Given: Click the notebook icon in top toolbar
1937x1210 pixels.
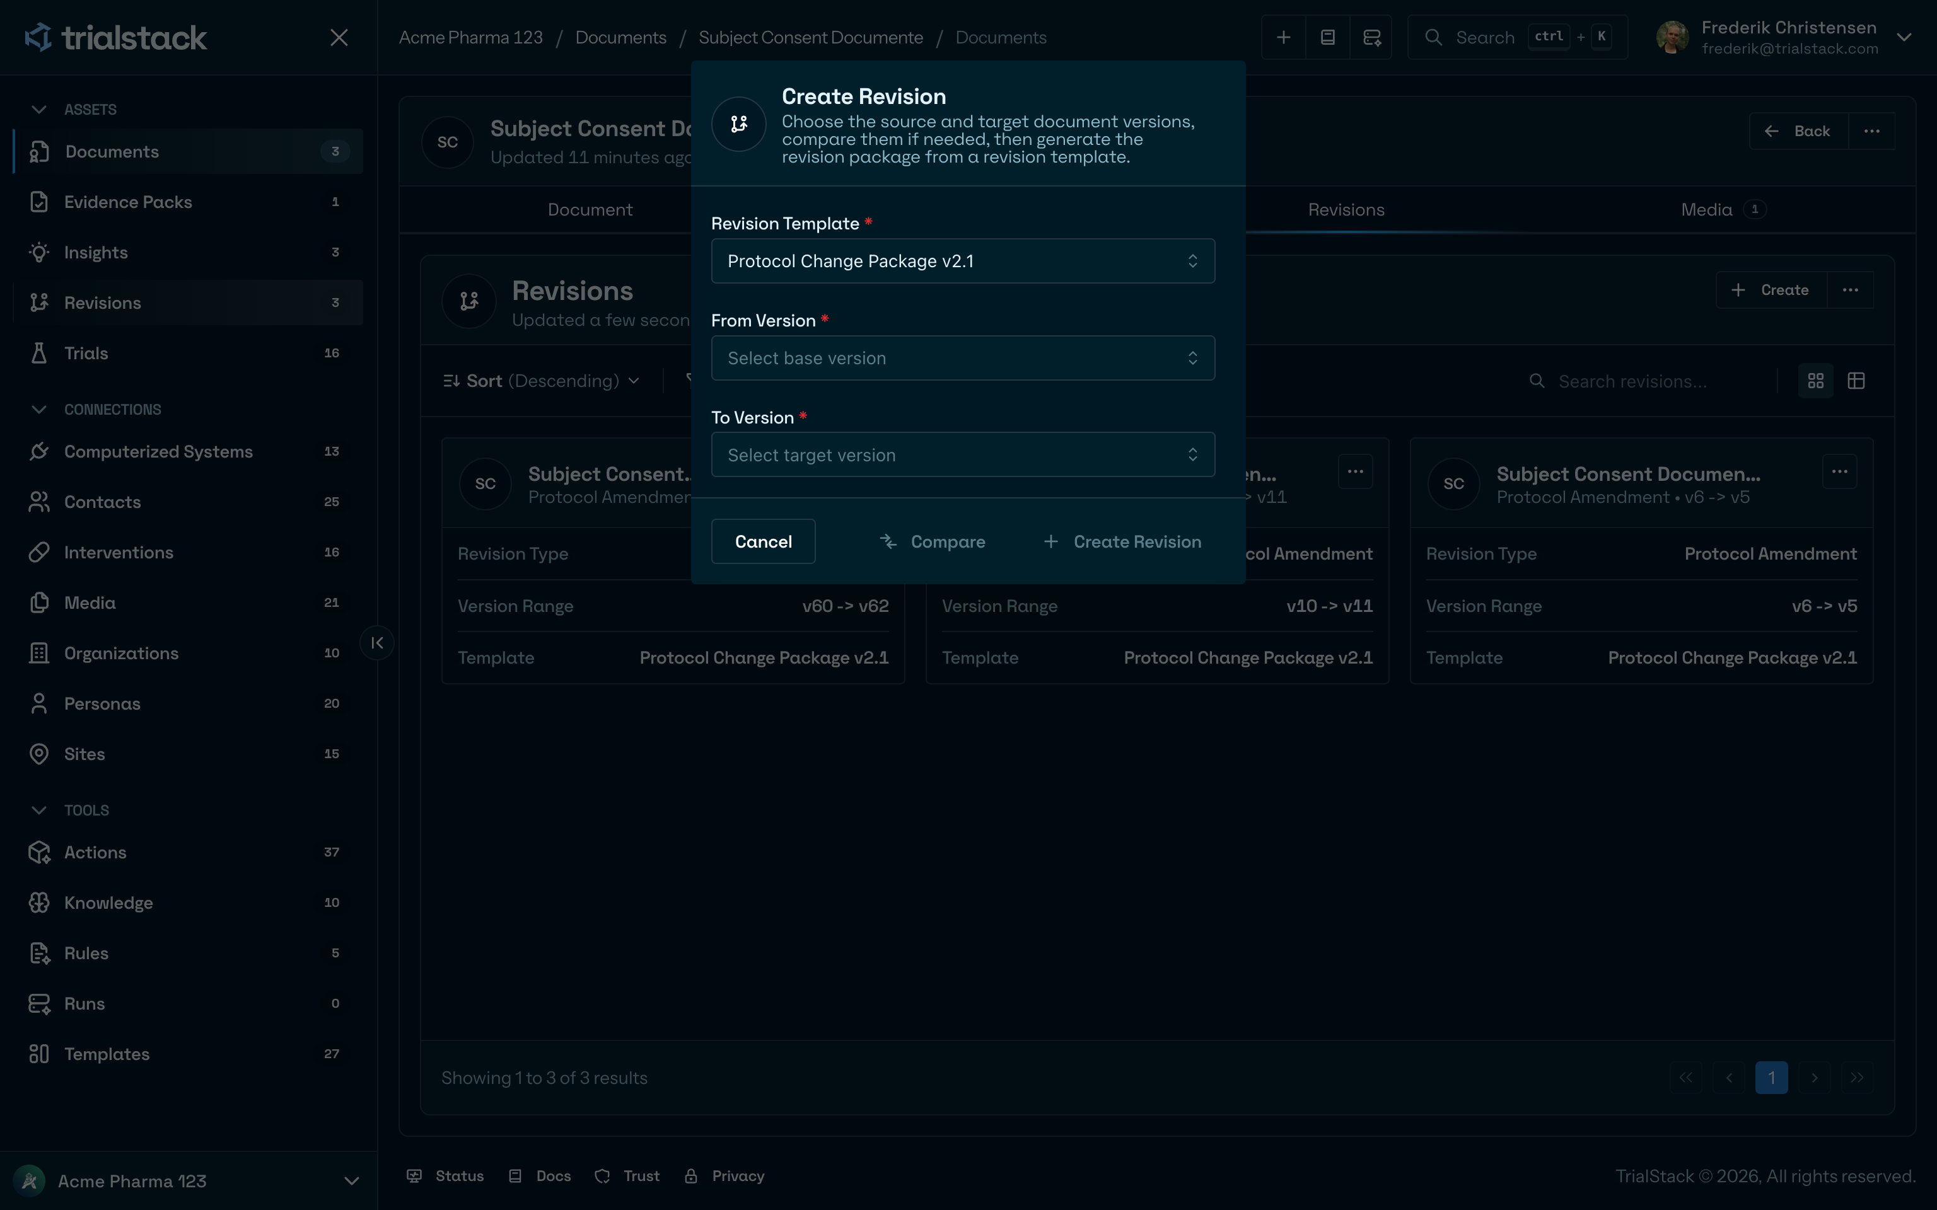Looking at the screenshot, I should (1328, 38).
